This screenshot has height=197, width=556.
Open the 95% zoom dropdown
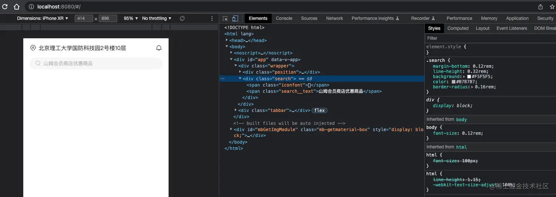(x=131, y=18)
